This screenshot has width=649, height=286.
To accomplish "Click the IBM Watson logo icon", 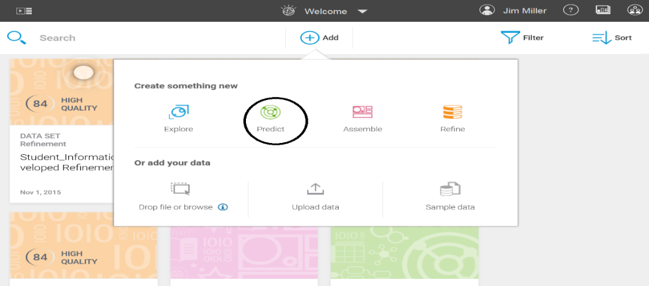I will 288,11.
